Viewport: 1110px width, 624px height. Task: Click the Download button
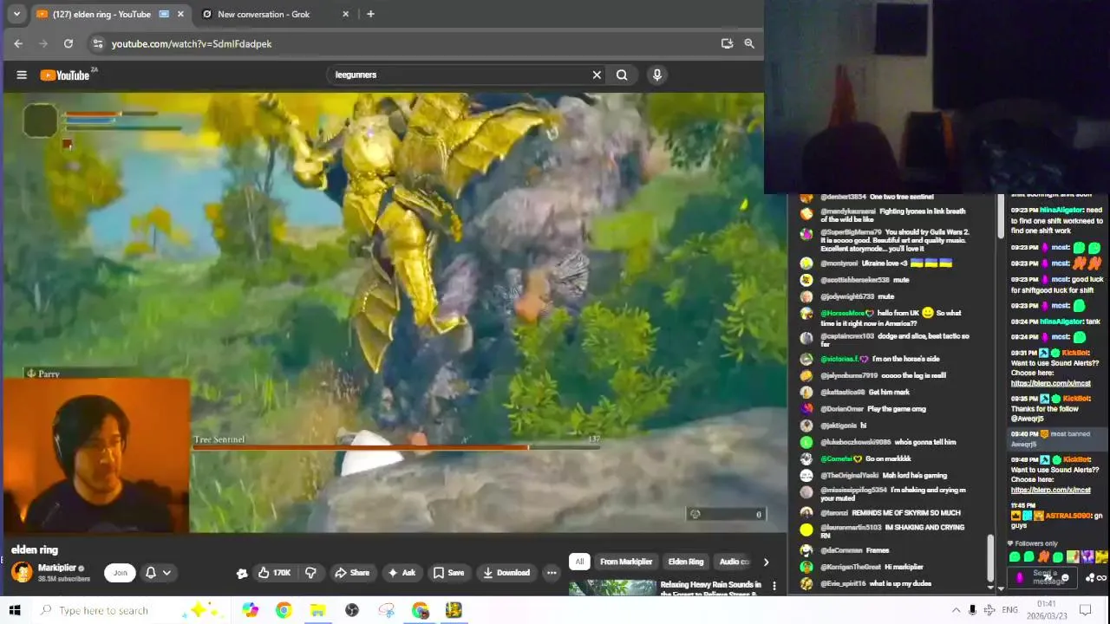(x=506, y=572)
